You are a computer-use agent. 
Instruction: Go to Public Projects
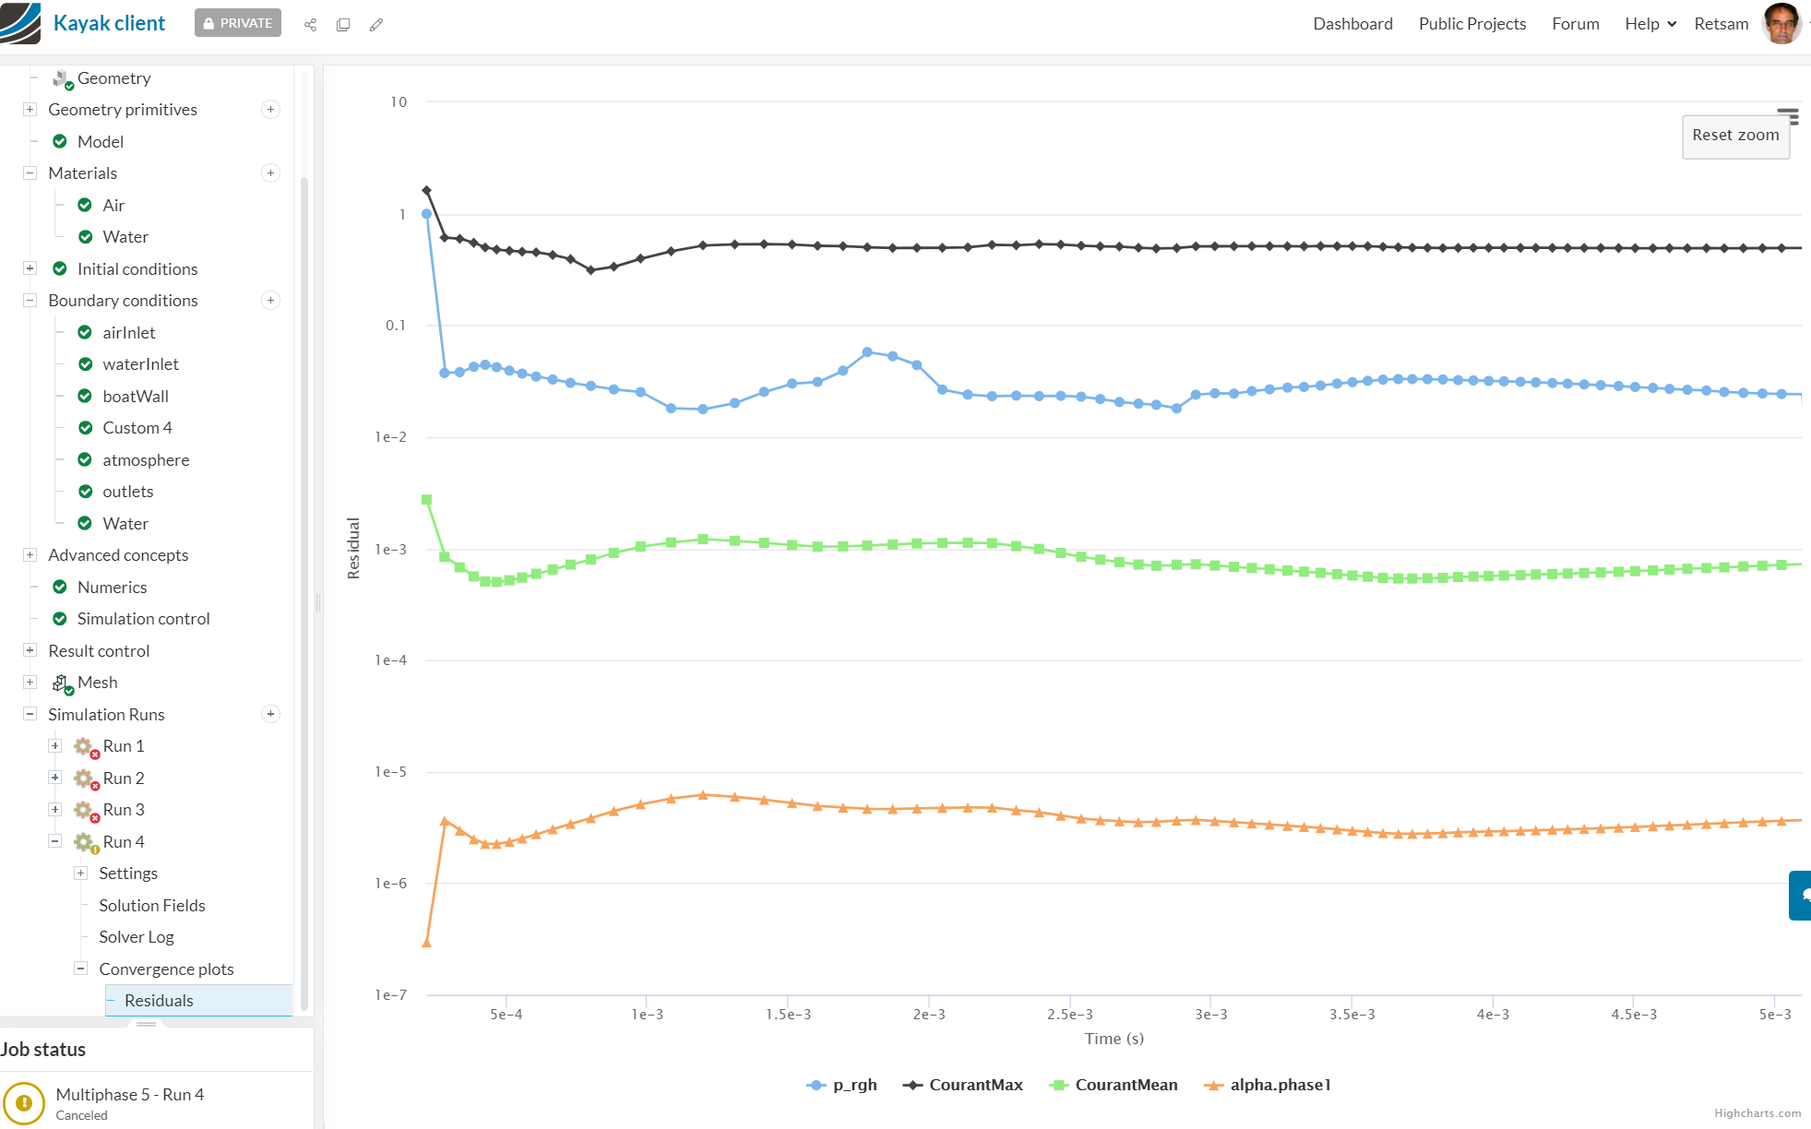click(x=1471, y=24)
